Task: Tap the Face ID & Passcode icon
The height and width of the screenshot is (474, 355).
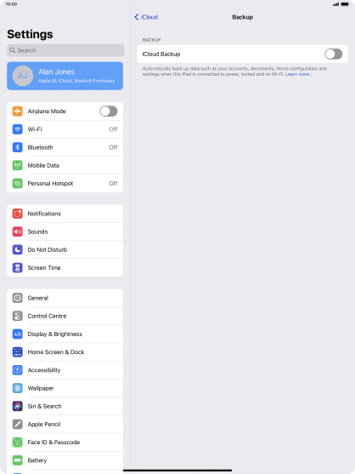Action: click(18, 443)
